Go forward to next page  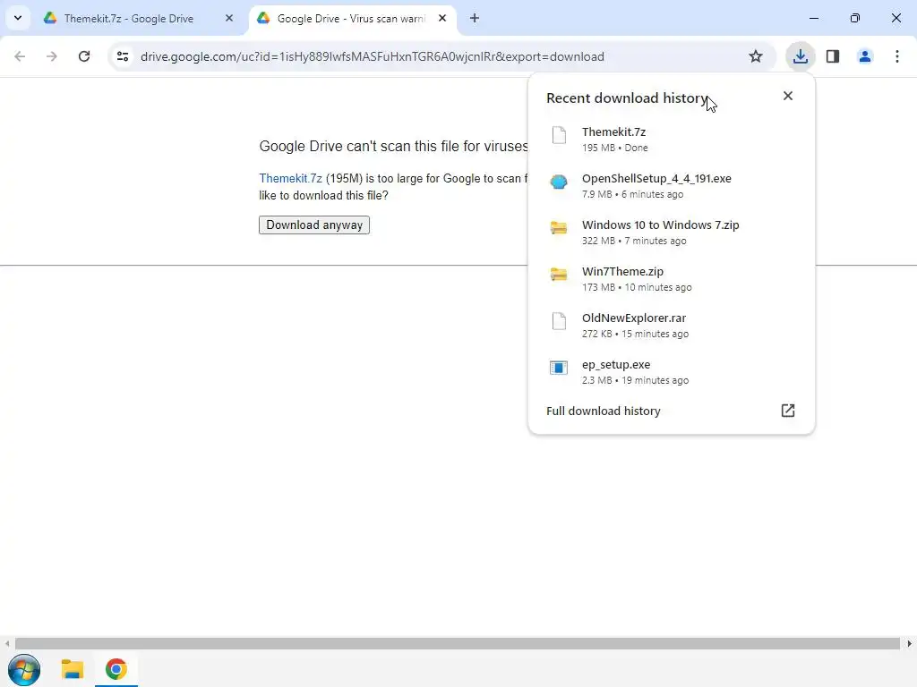(x=52, y=56)
